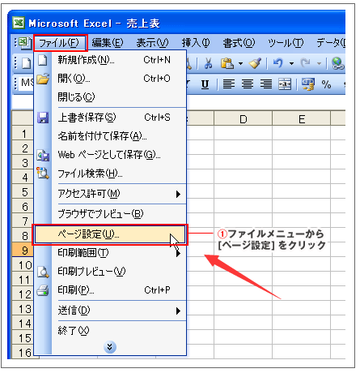
Task: Click the Paste clipboard icon
Action: coord(227,63)
